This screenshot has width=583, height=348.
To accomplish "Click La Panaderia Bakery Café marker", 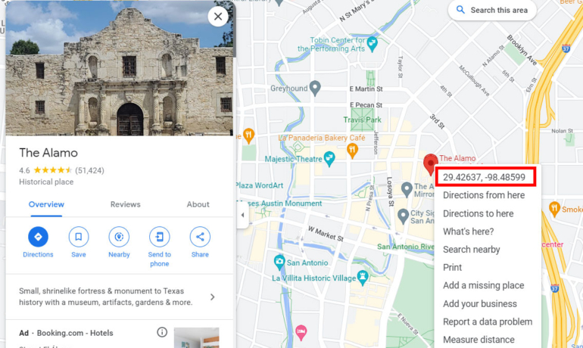I will (352, 151).
